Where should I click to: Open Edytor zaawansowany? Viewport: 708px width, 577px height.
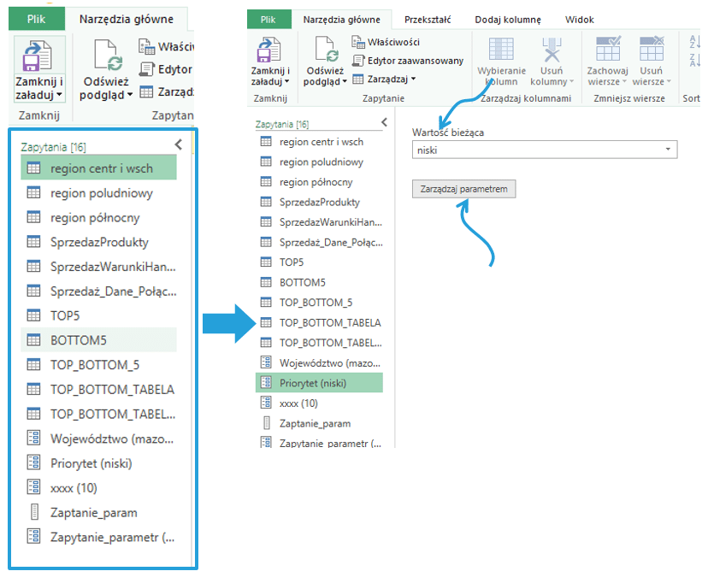(408, 61)
